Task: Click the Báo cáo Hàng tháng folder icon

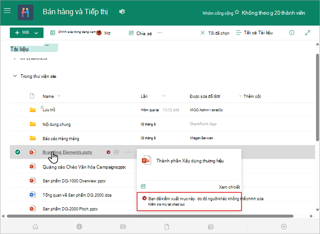Action: pyautogui.click(x=32, y=138)
